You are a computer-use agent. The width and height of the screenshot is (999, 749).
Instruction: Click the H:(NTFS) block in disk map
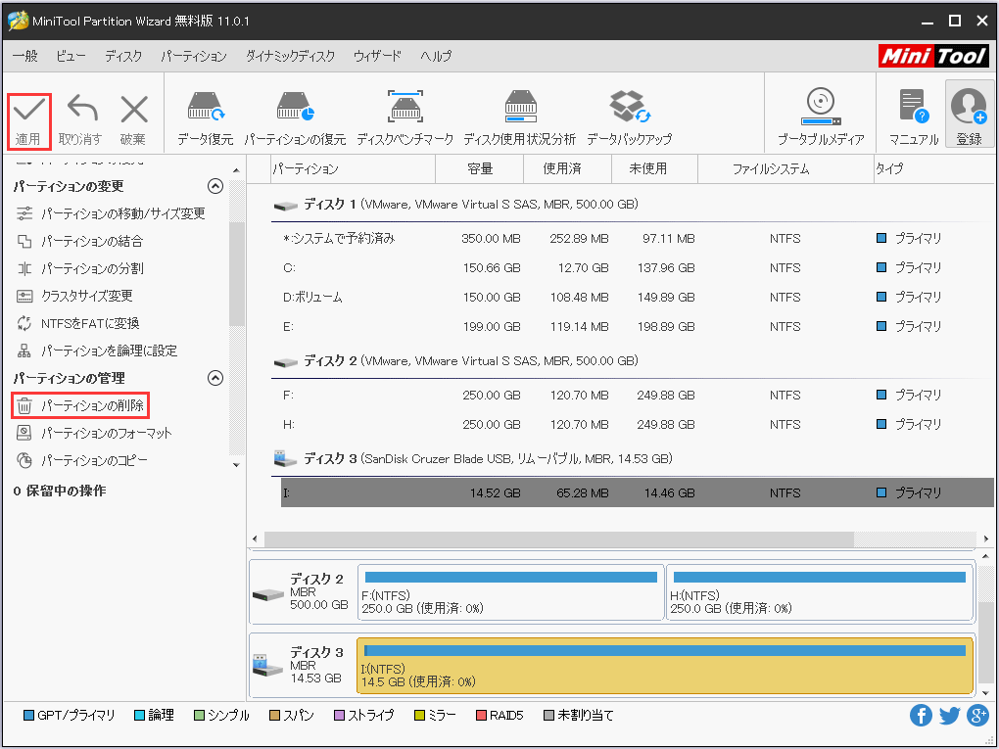[x=820, y=593]
